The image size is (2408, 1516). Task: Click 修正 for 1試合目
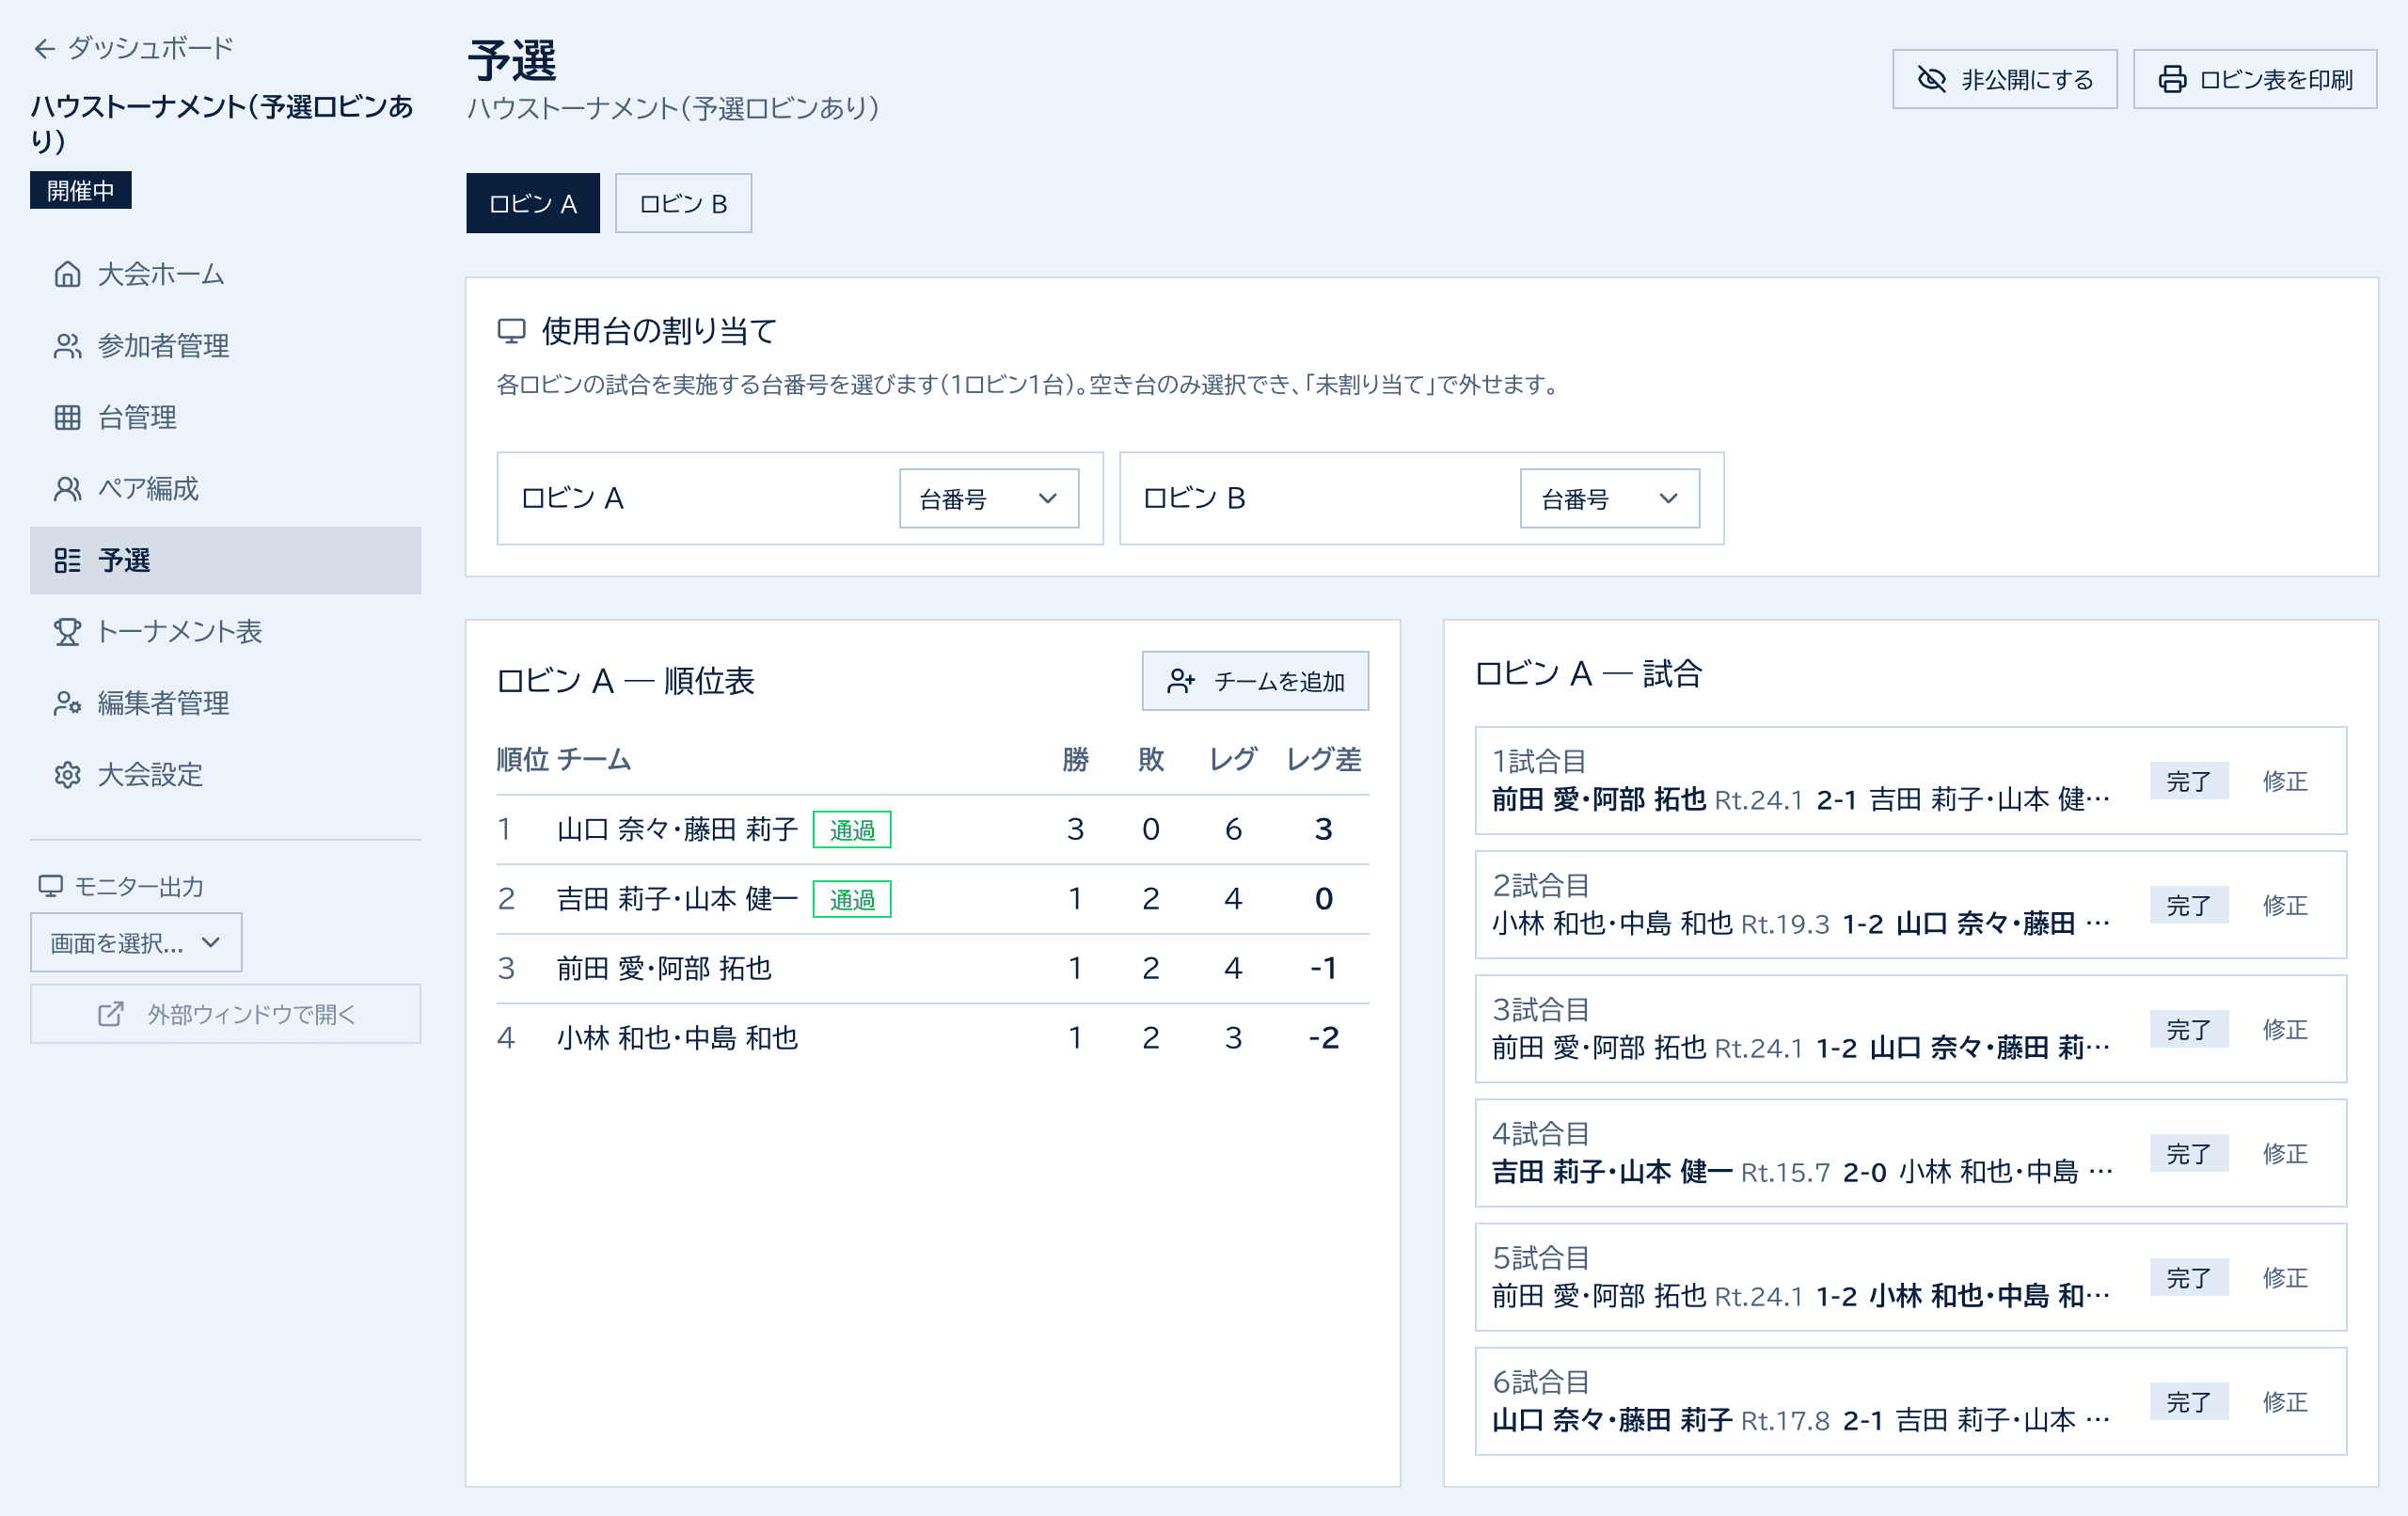(2285, 781)
